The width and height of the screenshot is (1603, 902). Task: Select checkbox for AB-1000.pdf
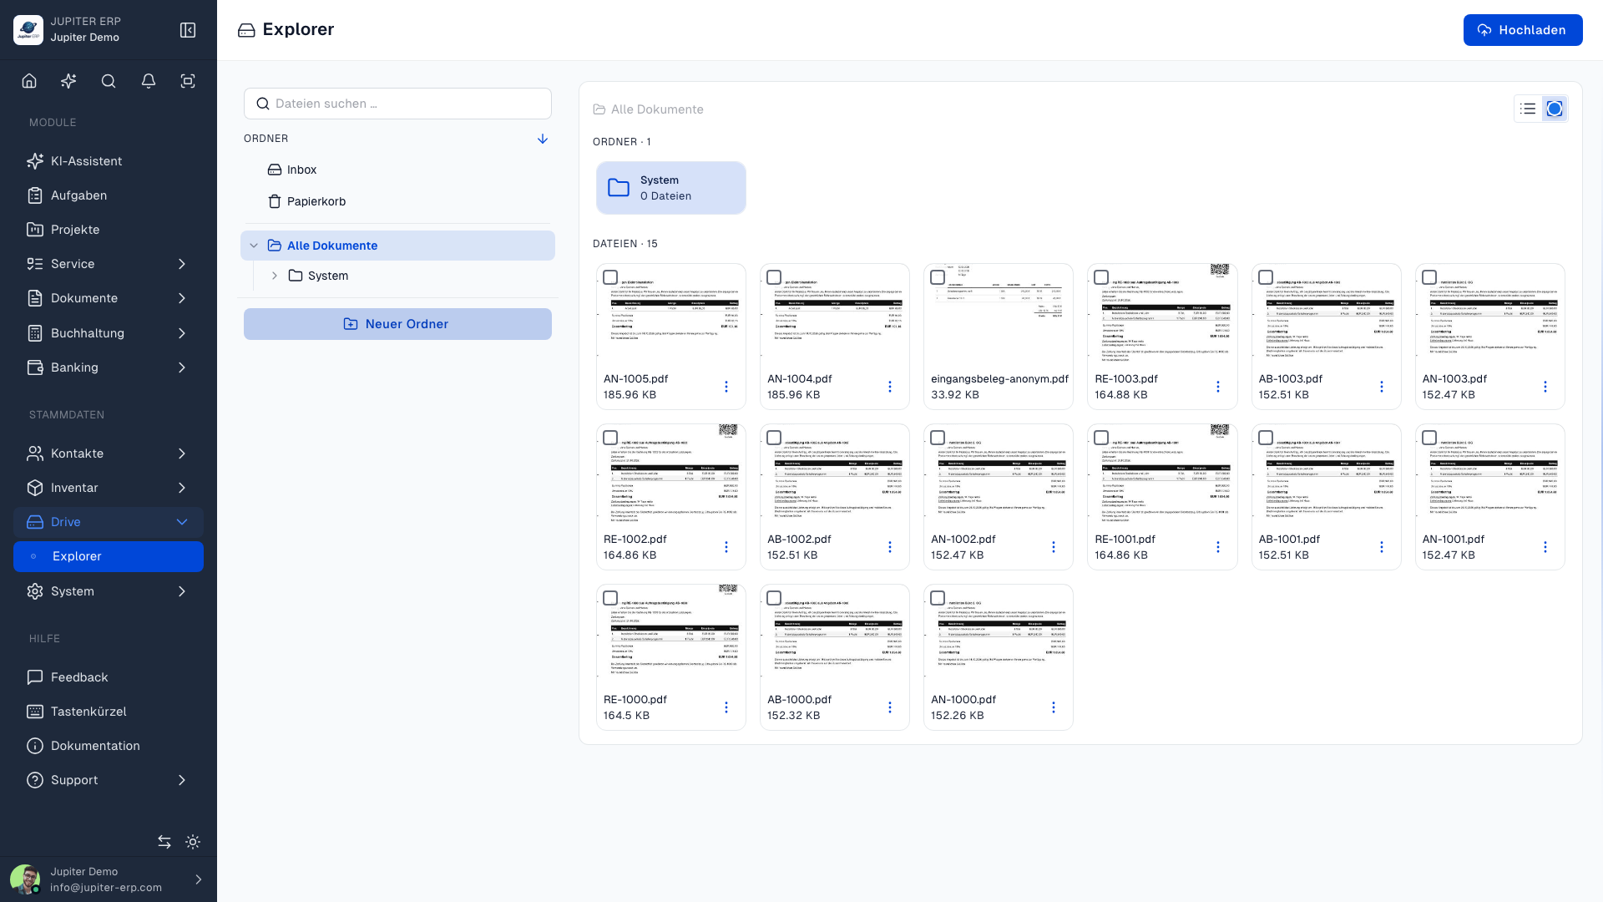tap(774, 598)
